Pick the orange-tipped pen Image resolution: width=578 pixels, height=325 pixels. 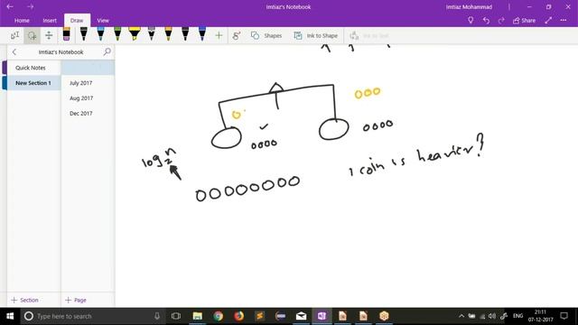(x=169, y=34)
